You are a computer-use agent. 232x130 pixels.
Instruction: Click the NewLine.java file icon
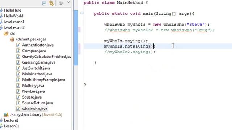click(x=18, y=91)
